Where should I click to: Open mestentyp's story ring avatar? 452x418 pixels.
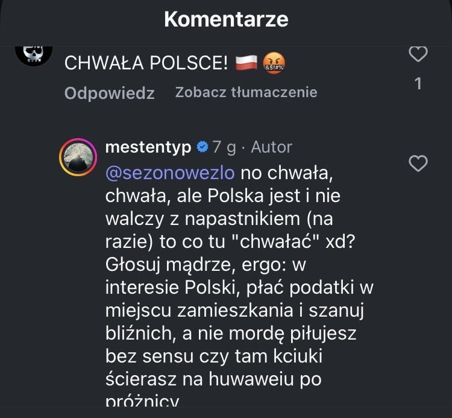tap(78, 157)
